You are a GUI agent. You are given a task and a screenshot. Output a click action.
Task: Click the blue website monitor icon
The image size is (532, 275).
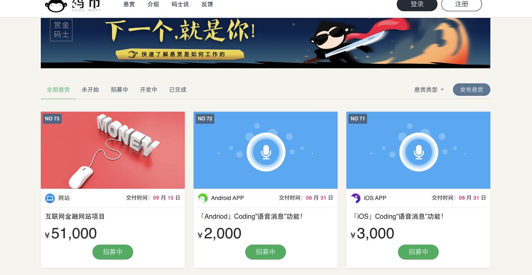[x=50, y=198]
